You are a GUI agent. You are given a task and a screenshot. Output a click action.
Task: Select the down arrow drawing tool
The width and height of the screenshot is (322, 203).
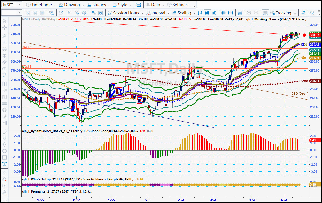tap(4, 138)
